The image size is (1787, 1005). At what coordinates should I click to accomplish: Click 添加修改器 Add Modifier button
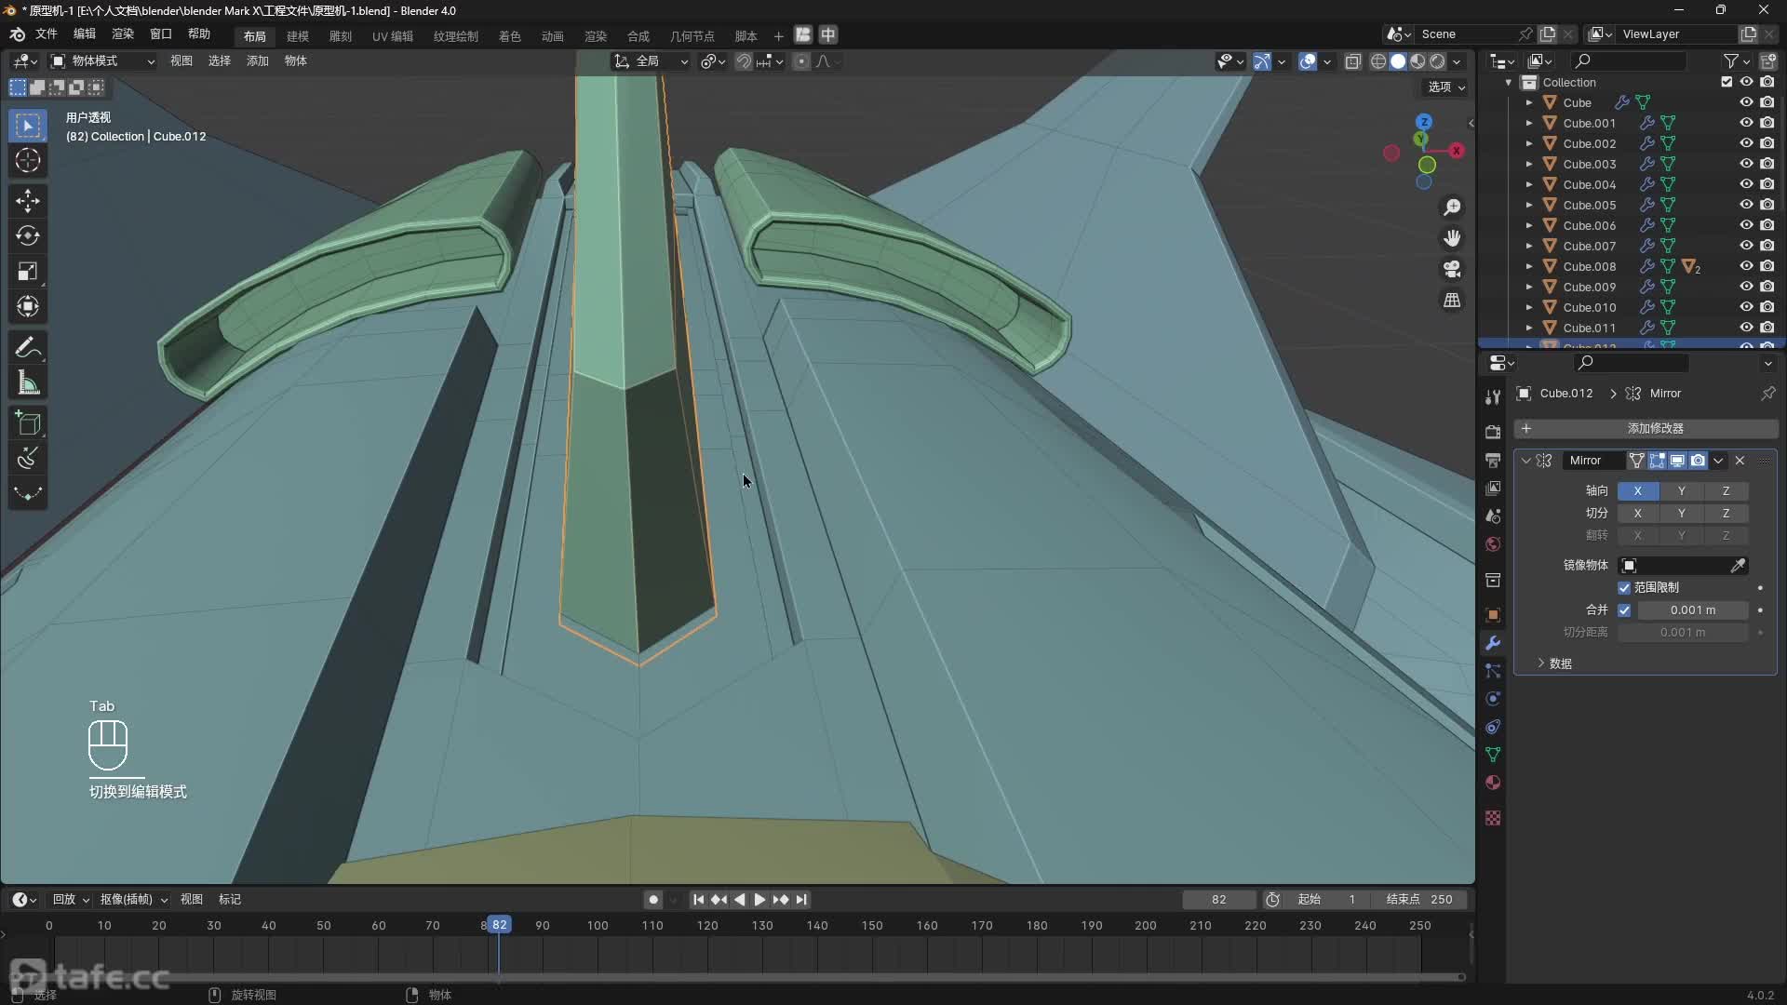(x=1646, y=429)
